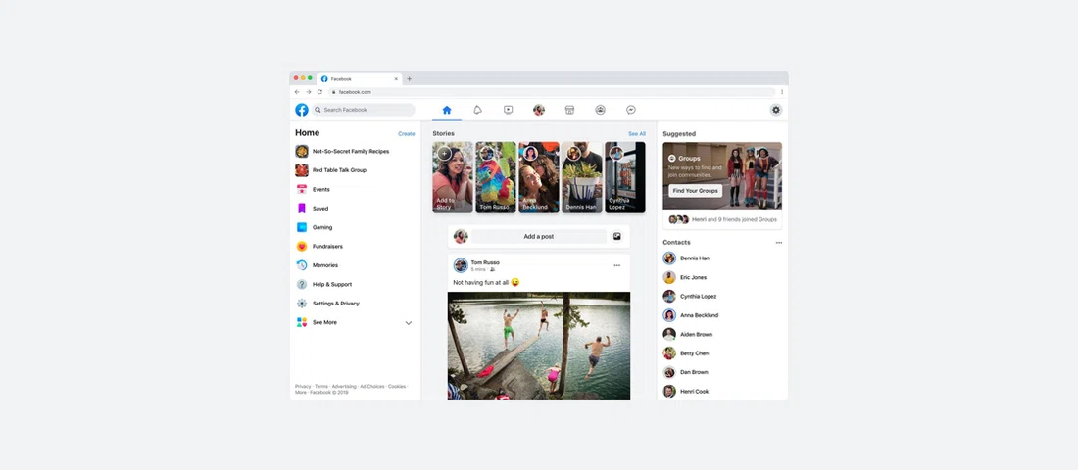This screenshot has height=470, width=1078.
Task: Switch to the Home tab in top navigation
Action: 447,110
